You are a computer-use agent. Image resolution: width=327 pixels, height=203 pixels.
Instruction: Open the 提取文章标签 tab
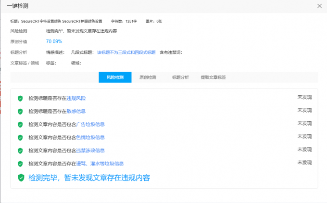213,77
